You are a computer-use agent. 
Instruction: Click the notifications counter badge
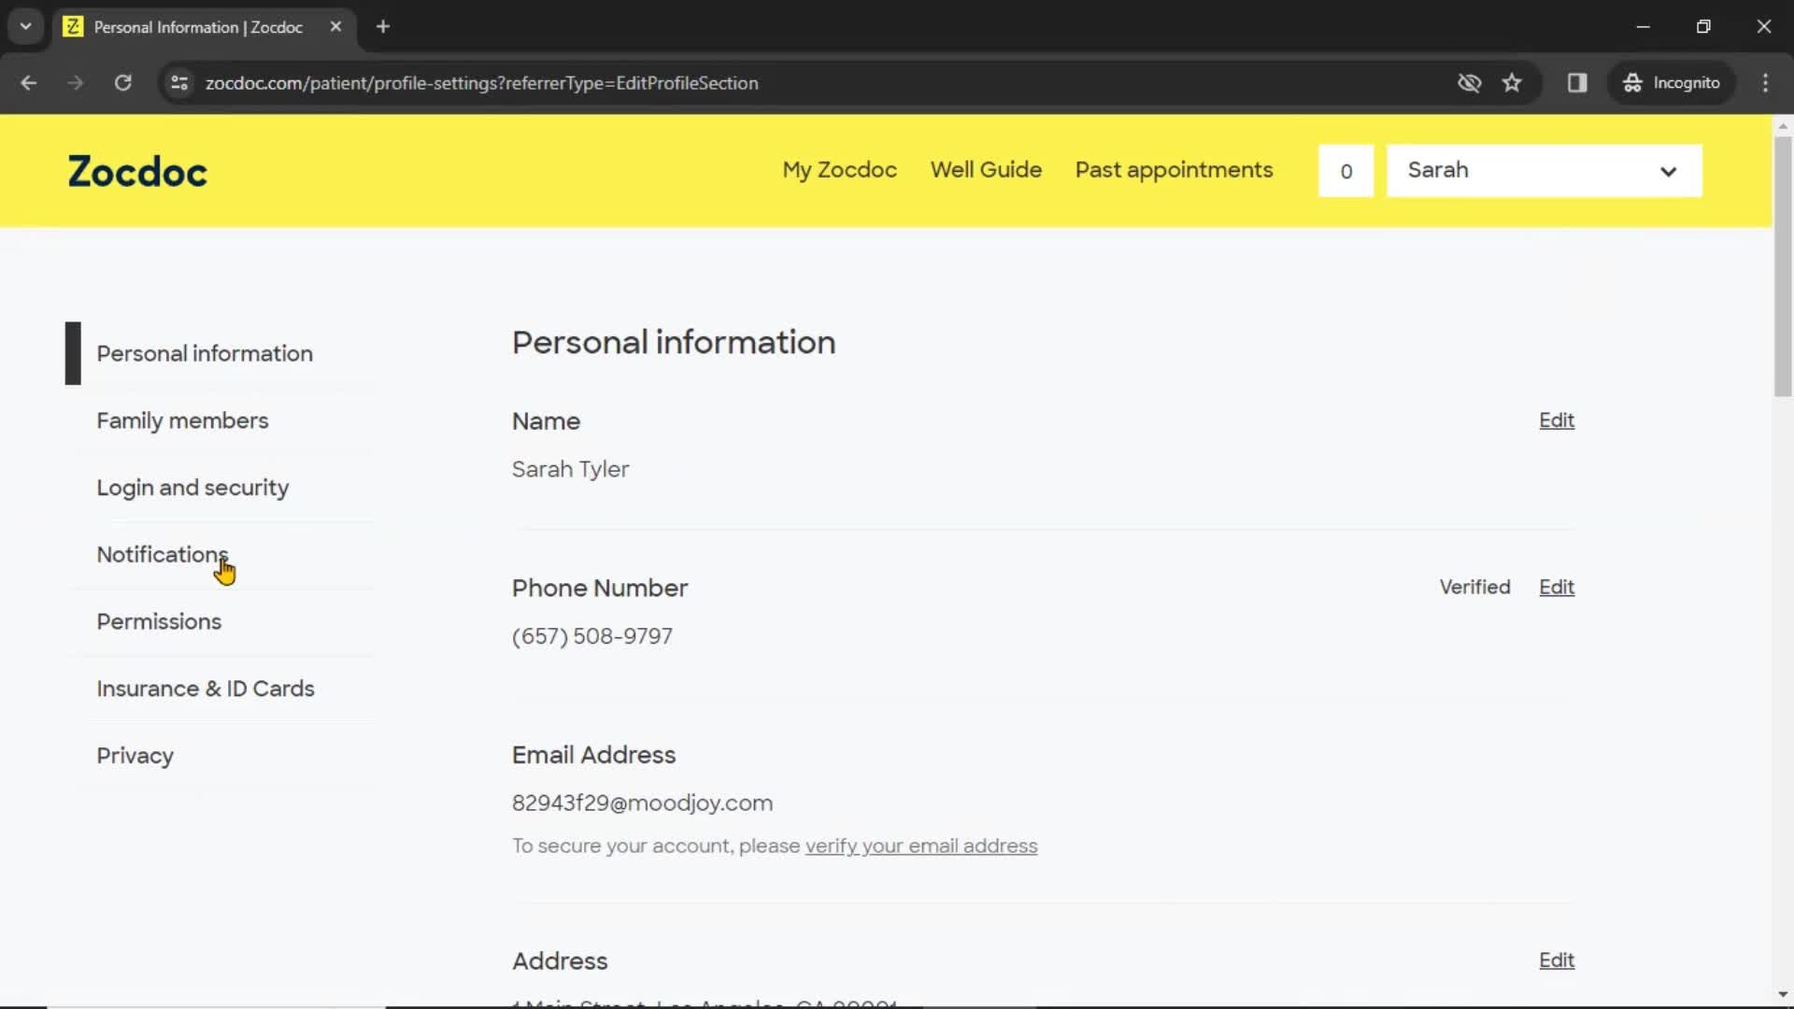[x=1345, y=170]
